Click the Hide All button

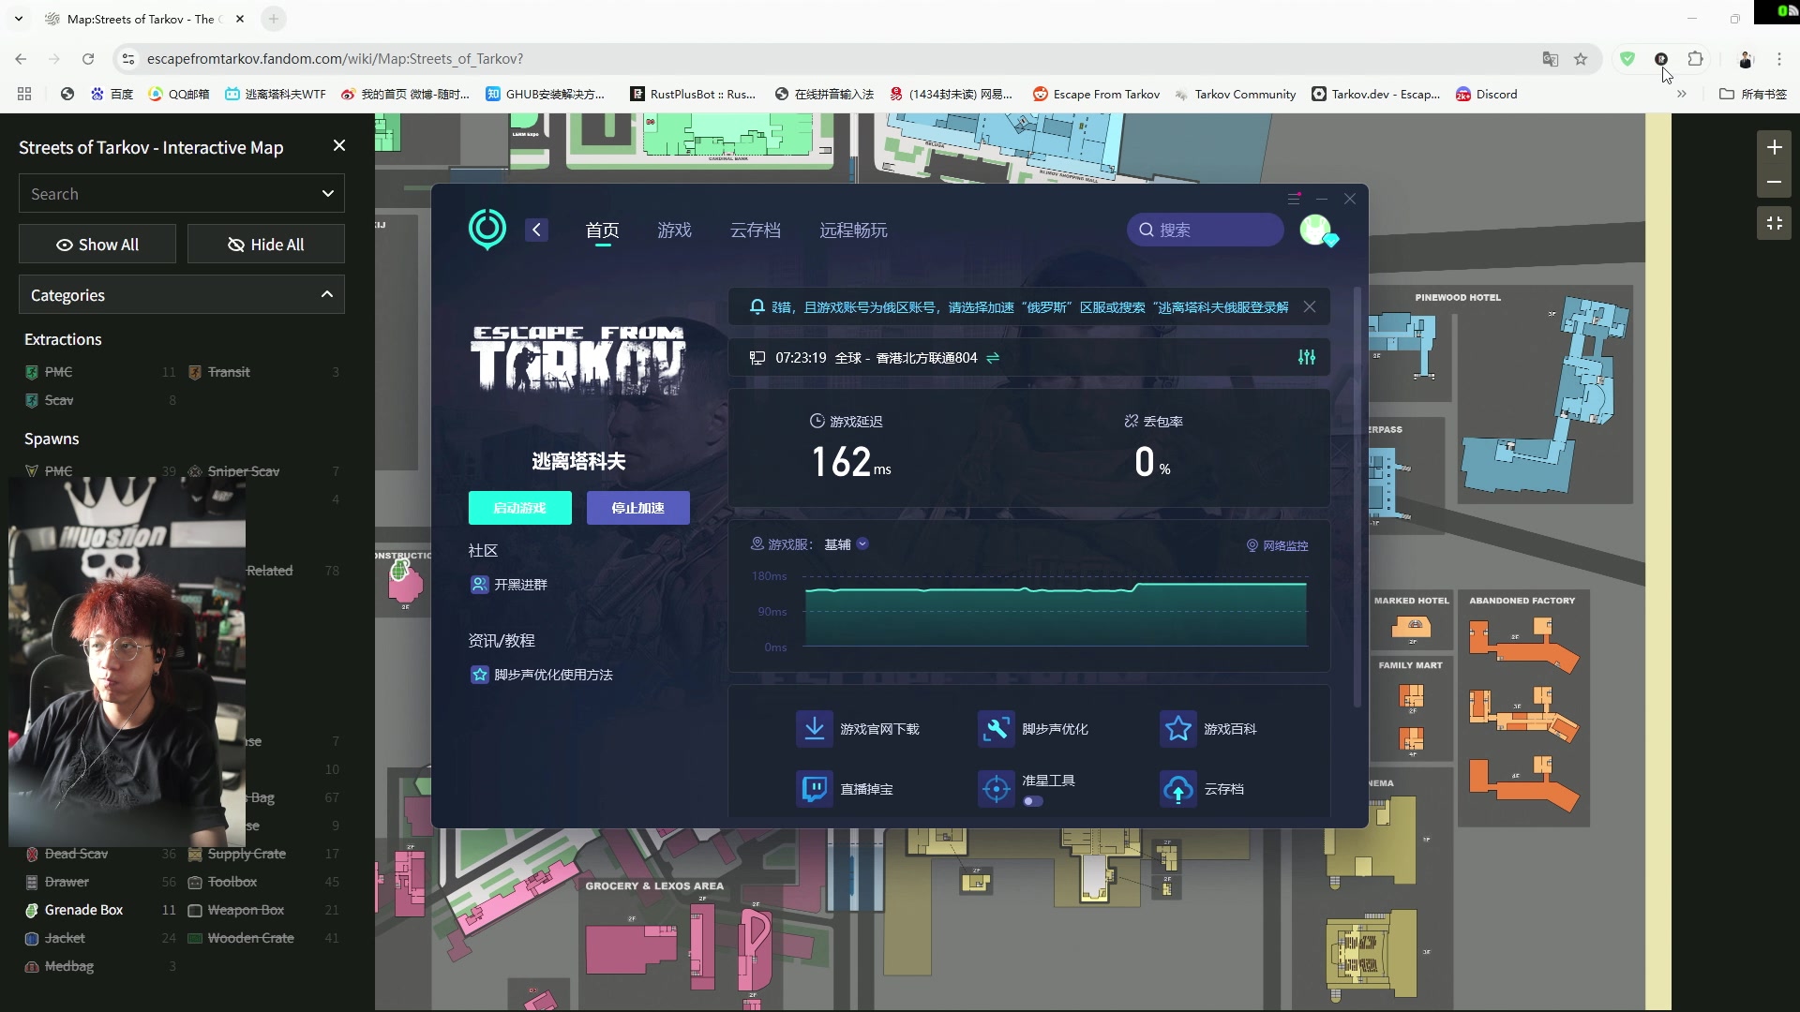click(266, 245)
